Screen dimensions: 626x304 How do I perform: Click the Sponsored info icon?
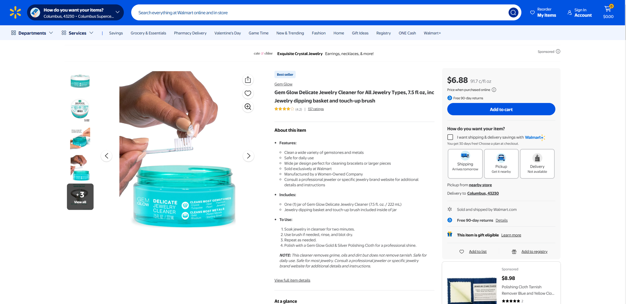[558, 51]
